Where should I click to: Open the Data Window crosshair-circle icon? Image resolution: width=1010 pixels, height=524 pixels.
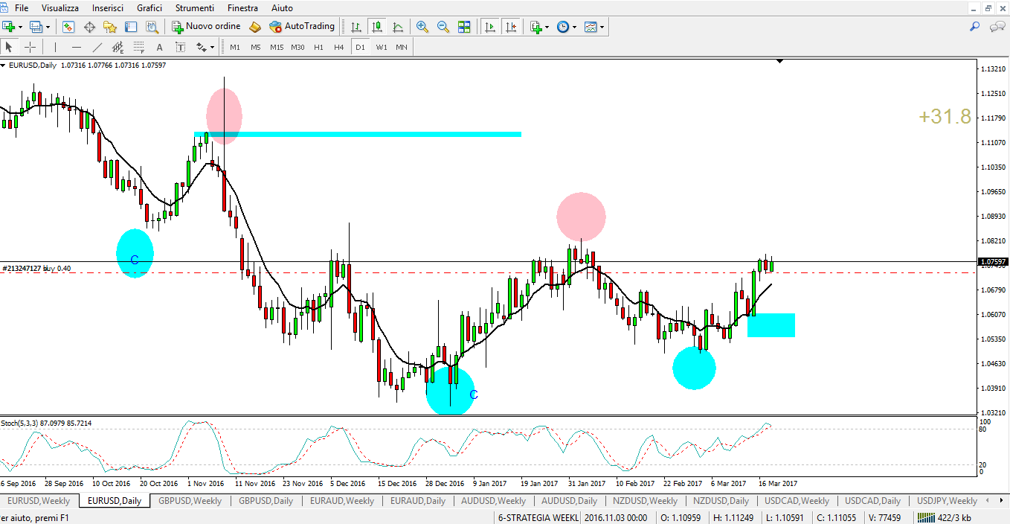coord(89,27)
